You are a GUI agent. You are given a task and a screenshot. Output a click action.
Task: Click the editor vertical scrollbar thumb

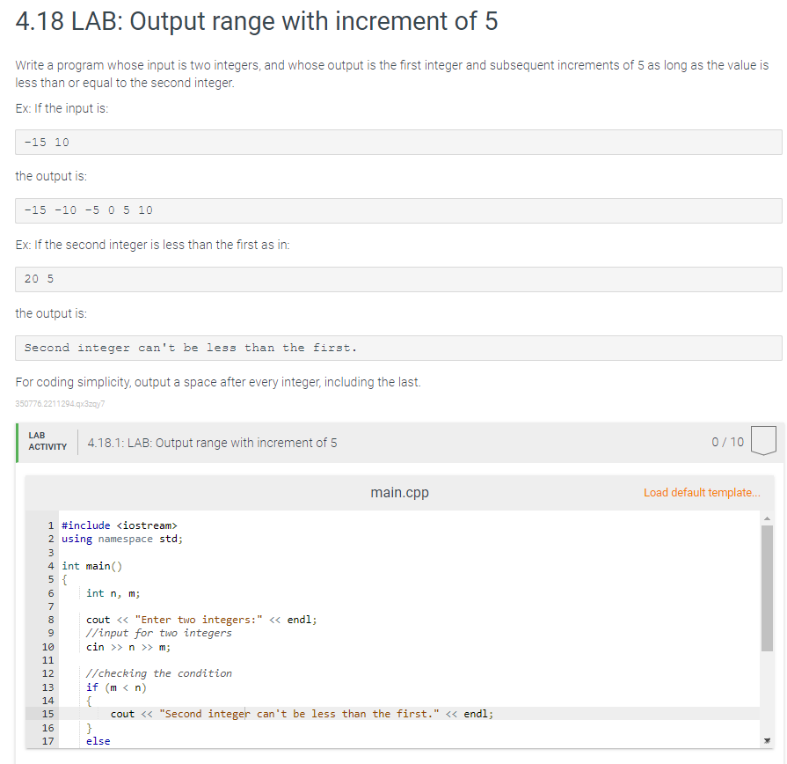(767, 588)
